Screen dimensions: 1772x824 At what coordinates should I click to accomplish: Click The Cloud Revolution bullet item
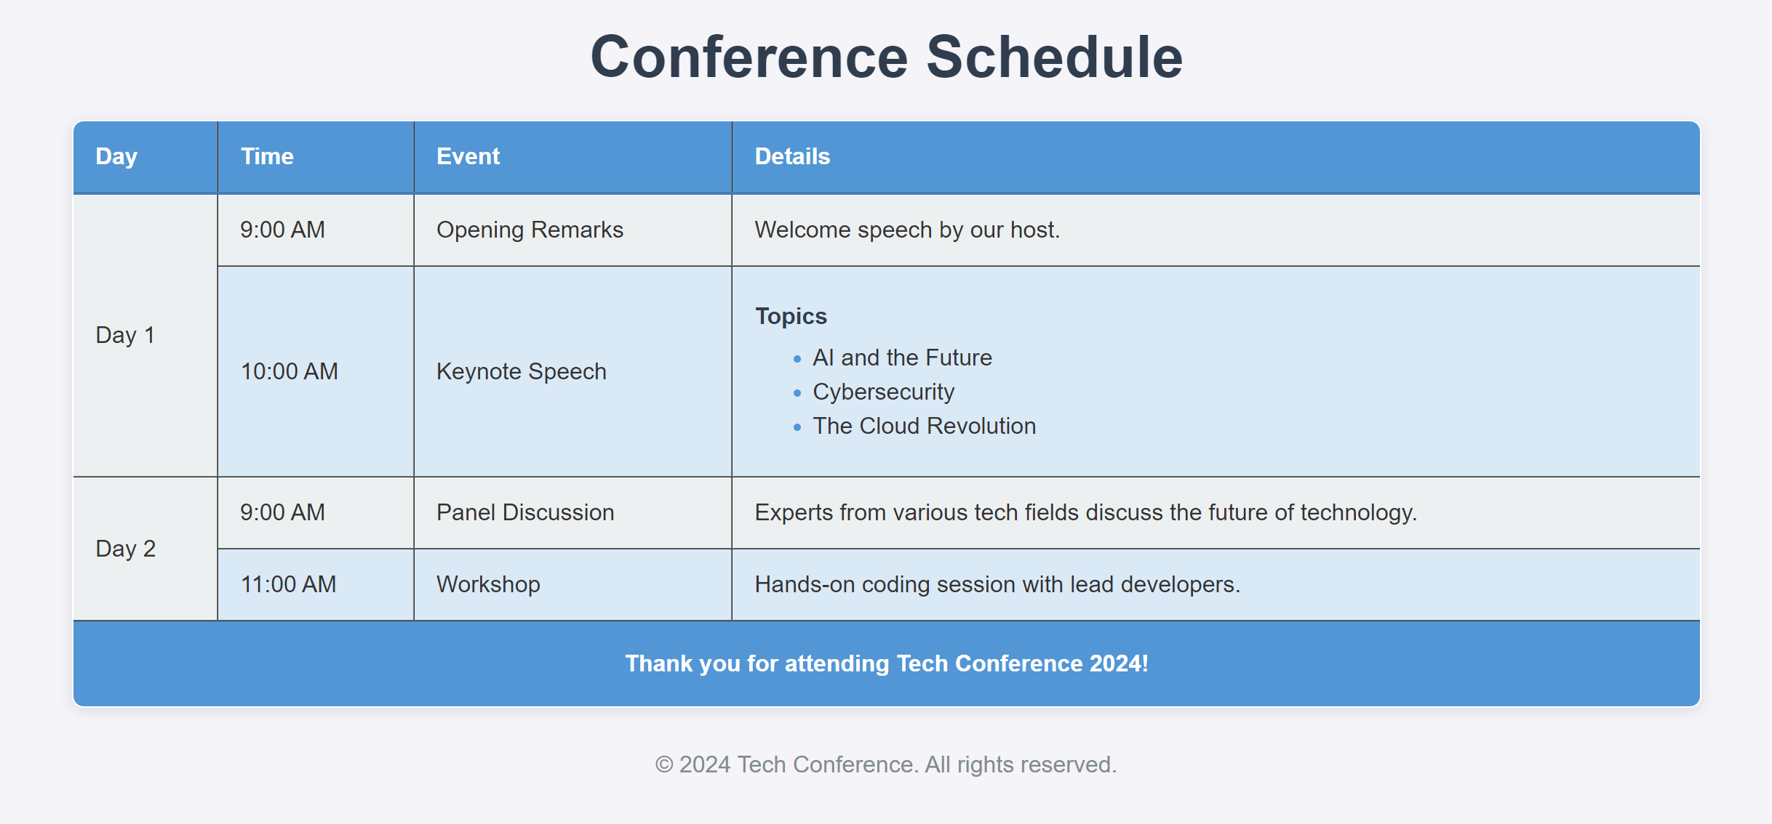(924, 426)
